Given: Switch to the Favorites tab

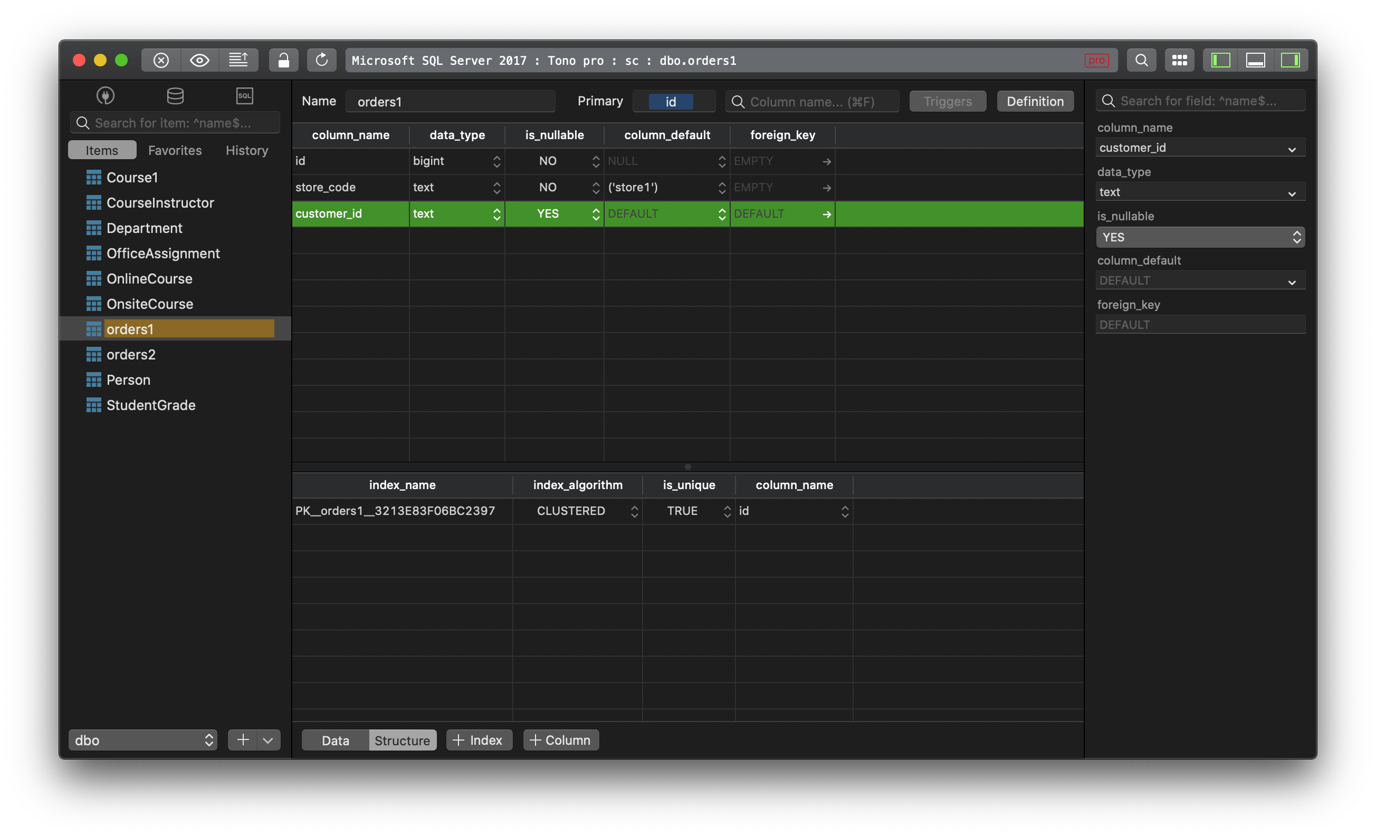Looking at the screenshot, I should pos(175,150).
